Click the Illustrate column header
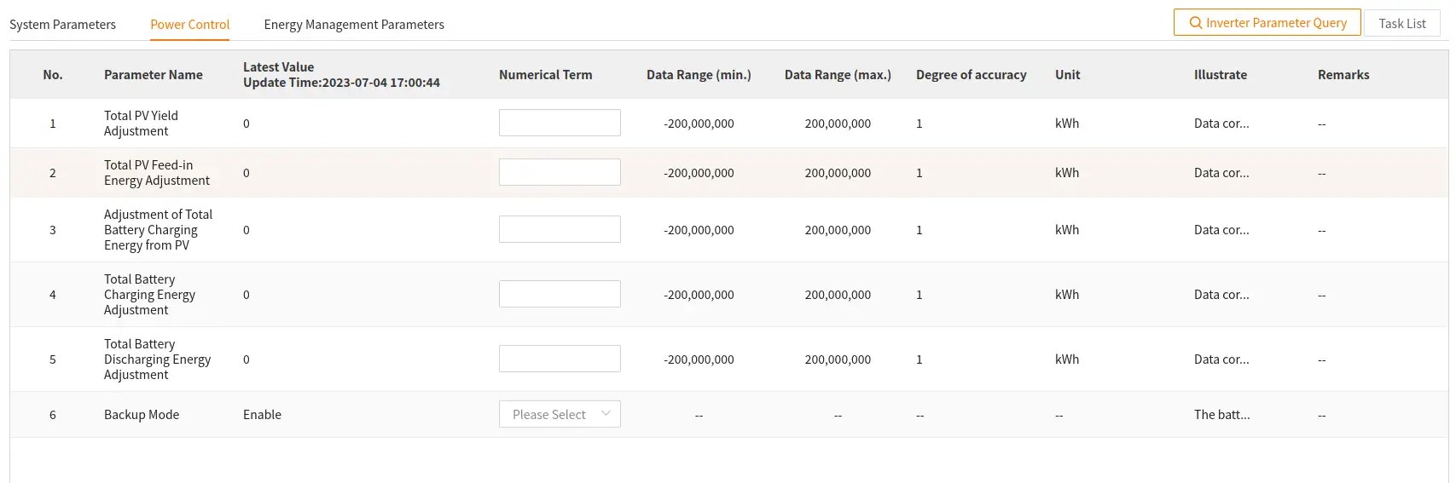This screenshot has width=1456, height=483. [1221, 75]
